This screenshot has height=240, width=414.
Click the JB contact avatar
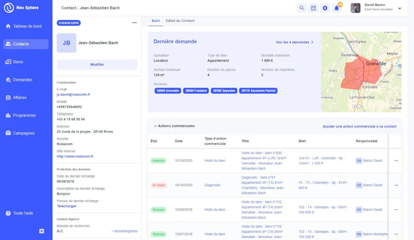pyautogui.click(x=66, y=43)
